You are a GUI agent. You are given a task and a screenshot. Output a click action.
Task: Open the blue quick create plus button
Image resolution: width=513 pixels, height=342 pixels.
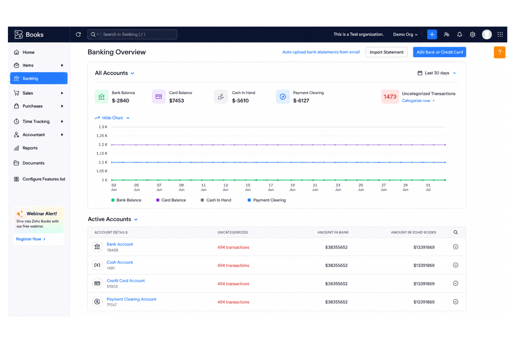[432, 34]
